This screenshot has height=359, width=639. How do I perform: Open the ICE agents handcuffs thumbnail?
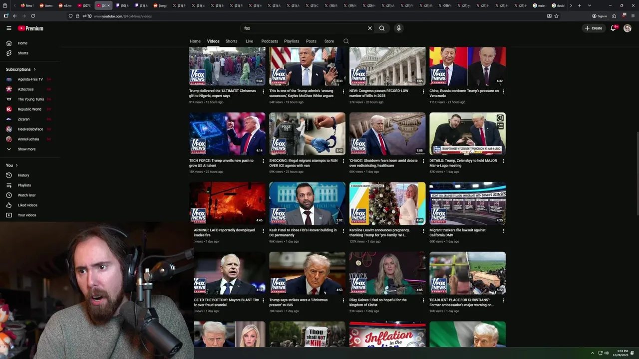point(307,134)
